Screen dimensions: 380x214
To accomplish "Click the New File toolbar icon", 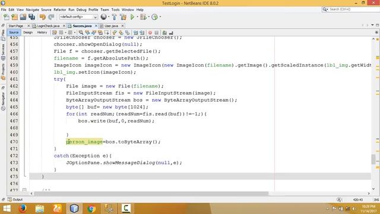I will pyautogui.click(x=7, y=17).
